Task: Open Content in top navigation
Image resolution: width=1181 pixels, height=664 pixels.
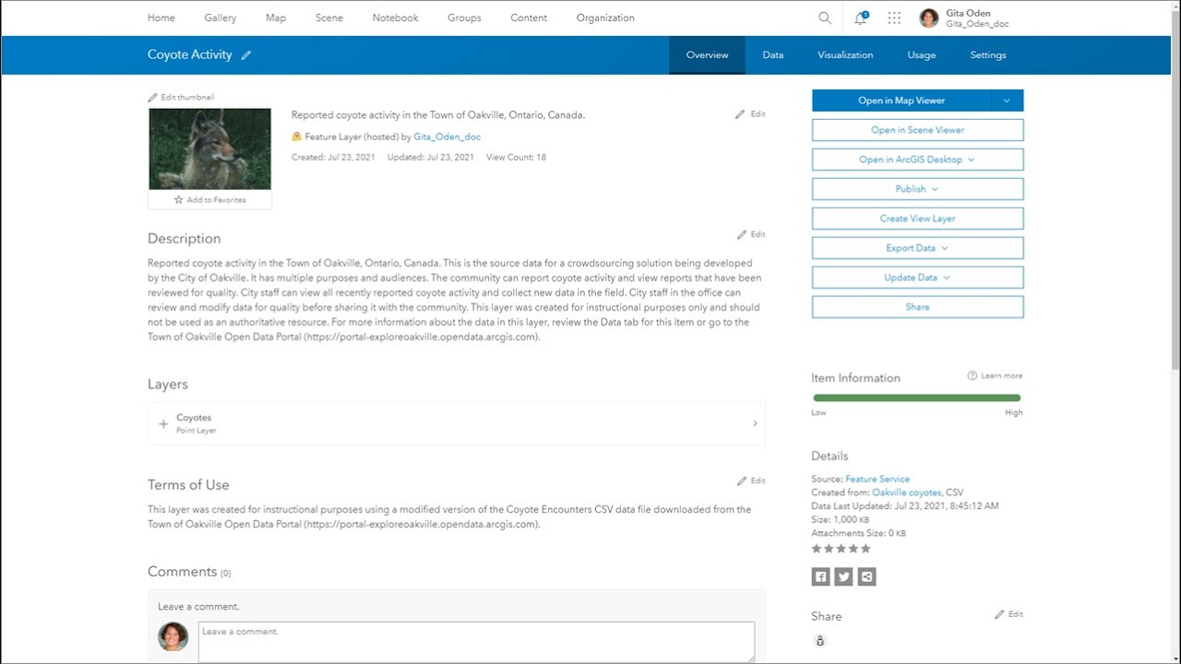Action: pyautogui.click(x=529, y=18)
